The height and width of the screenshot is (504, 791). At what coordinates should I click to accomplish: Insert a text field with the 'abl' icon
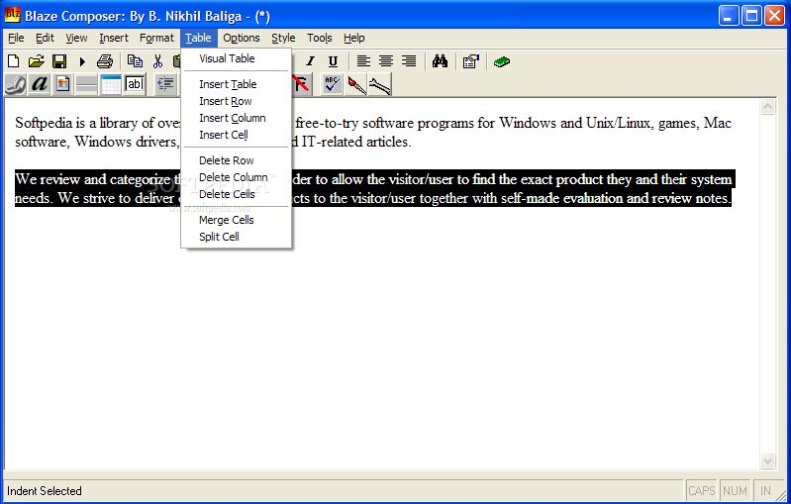(x=135, y=84)
